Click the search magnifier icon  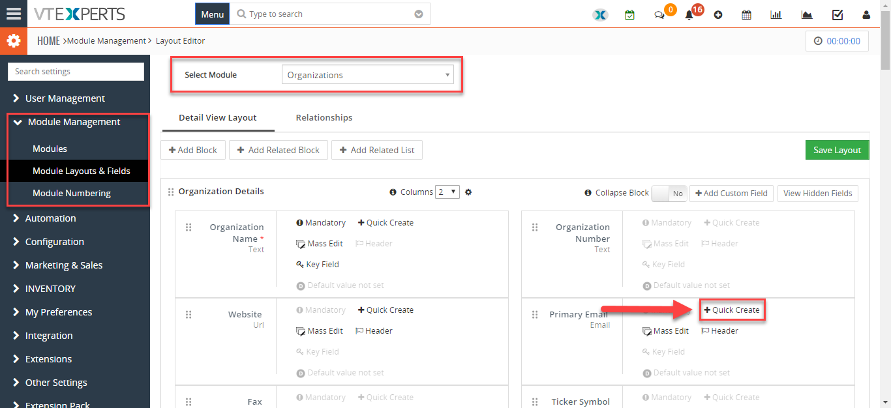pyautogui.click(x=241, y=14)
